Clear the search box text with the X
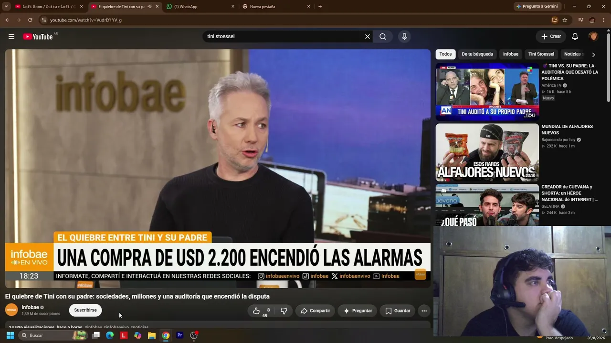 coord(368,37)
